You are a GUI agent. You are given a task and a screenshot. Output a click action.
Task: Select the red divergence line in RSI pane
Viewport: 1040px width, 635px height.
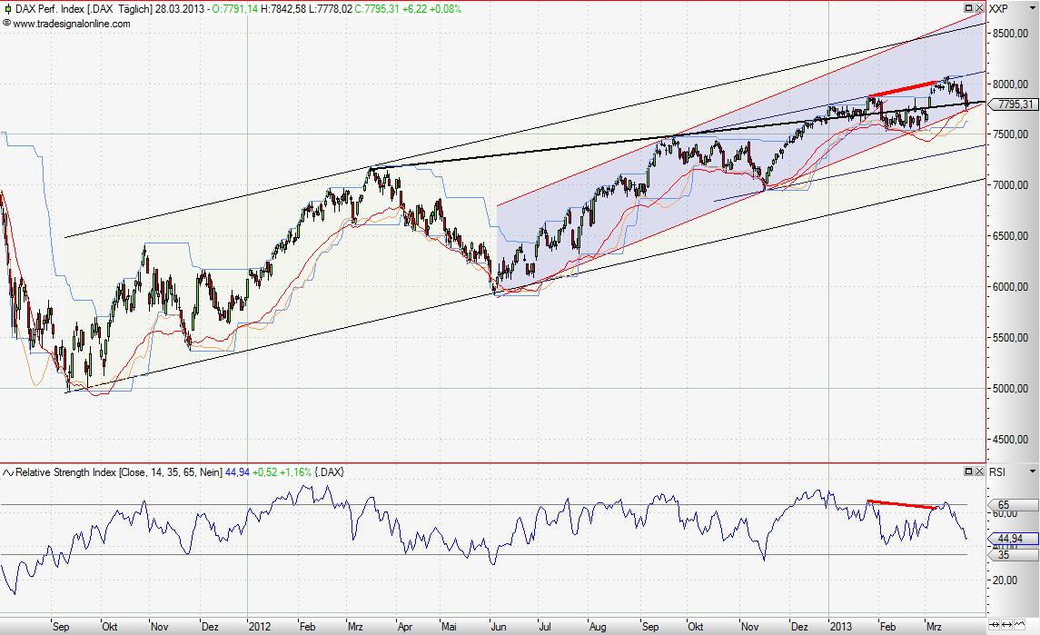pyautogui.click(x=901, y=504)
